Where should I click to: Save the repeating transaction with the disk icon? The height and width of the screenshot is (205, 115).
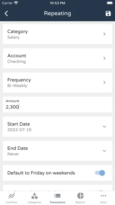coord(108,14)
